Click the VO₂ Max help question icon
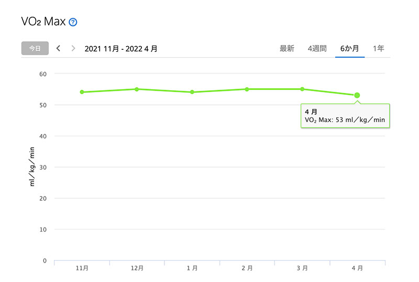 [x=73, y=22]
